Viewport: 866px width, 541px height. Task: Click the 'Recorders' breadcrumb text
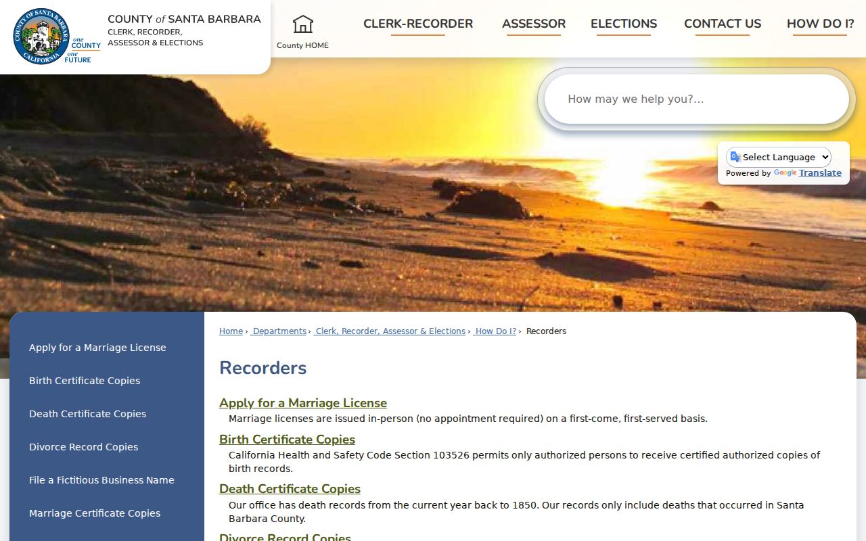pyautogui.click(x=546, y=331)
